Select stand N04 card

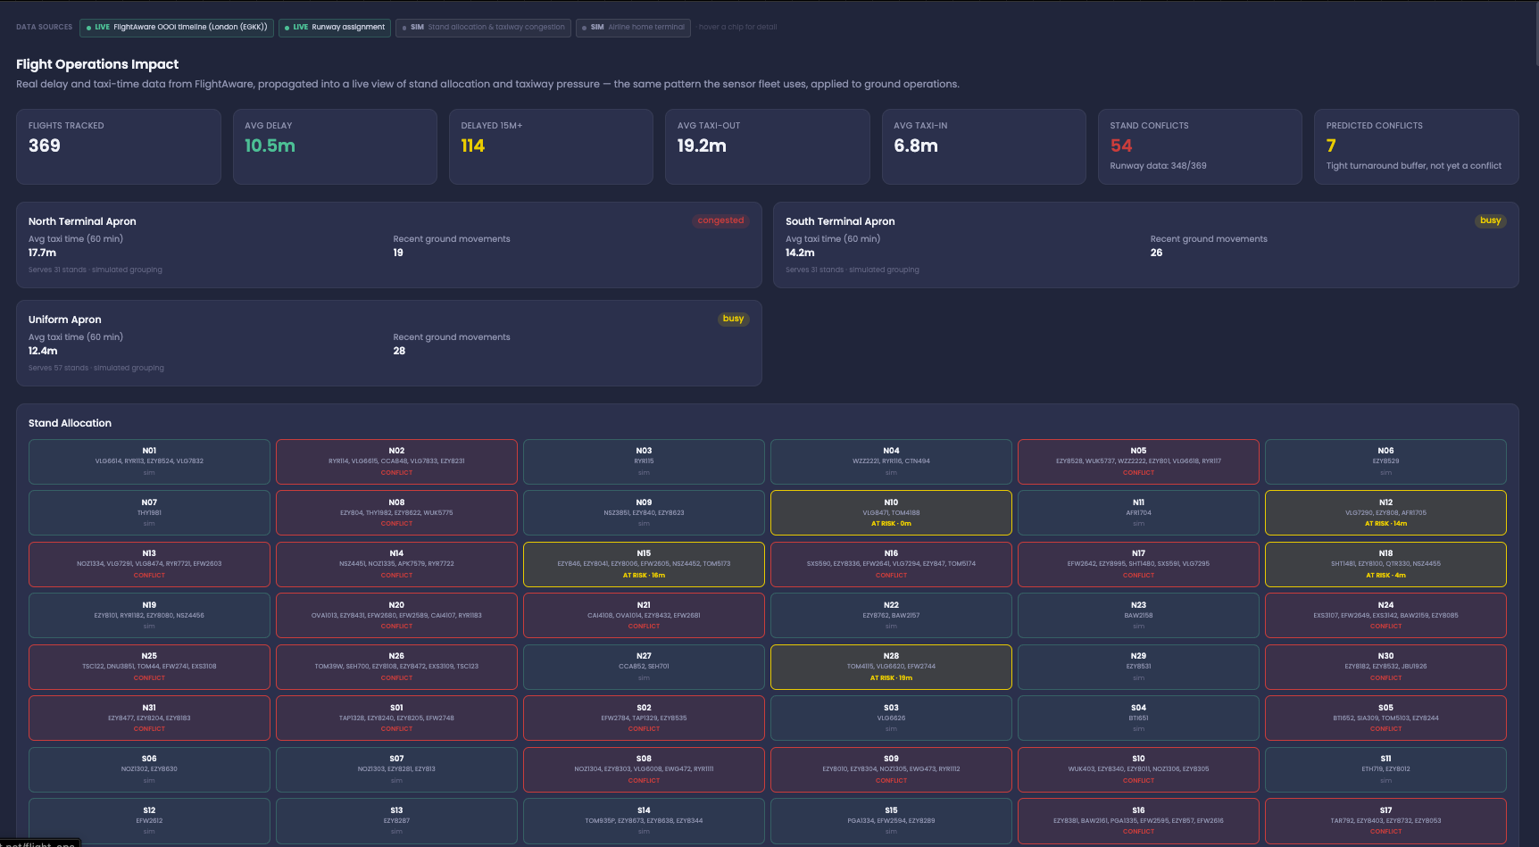click(x=891, y=461)
